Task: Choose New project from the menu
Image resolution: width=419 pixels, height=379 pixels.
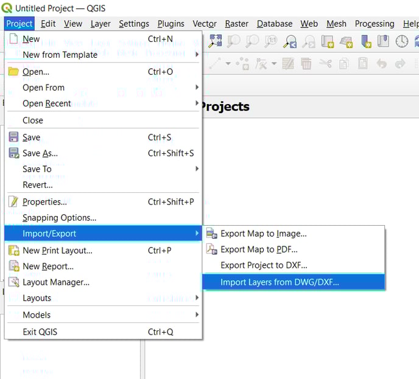Action: 103,39
